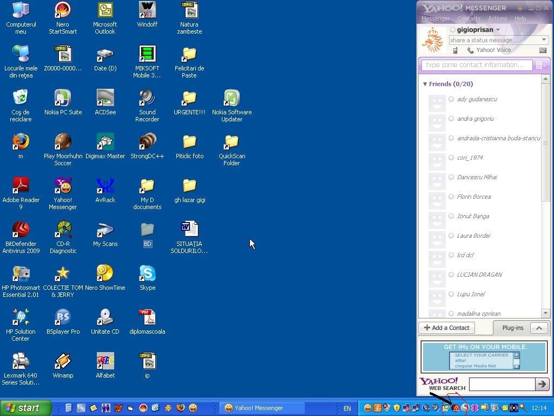Click the mobile phone icon in Messenger
554x416 pixels.
[x=455, y=50]
